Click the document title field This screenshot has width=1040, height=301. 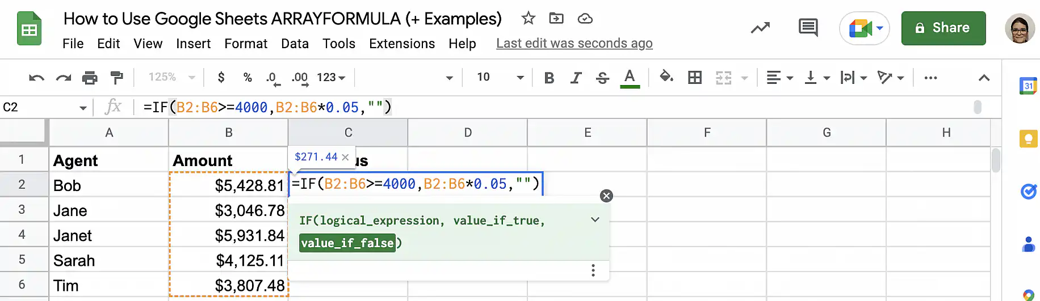pyautogui.click(x=282, y=19)
